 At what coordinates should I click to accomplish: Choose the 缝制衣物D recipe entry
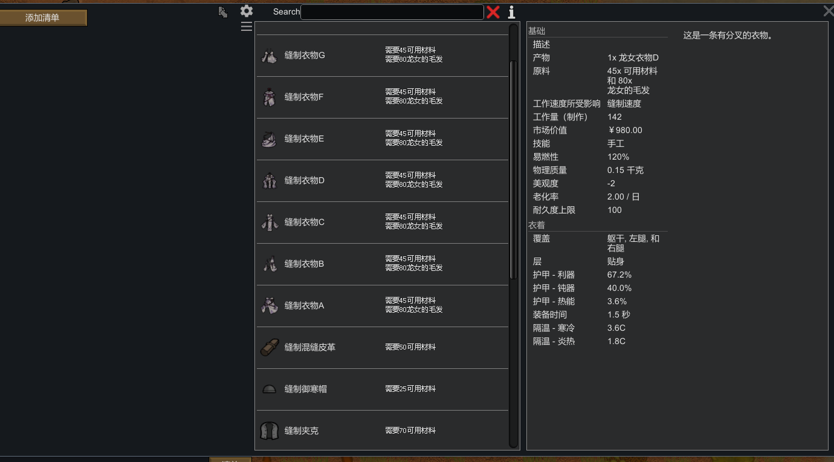[304, 181]
